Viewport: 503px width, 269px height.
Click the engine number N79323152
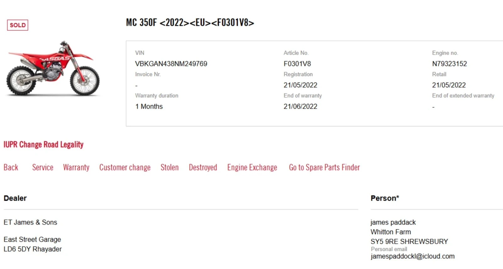point(450,64)
